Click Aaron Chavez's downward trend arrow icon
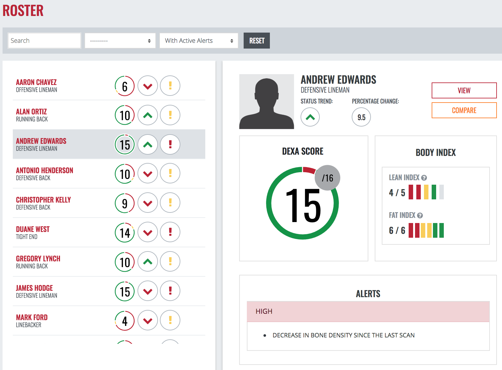 tap(147, 86)
